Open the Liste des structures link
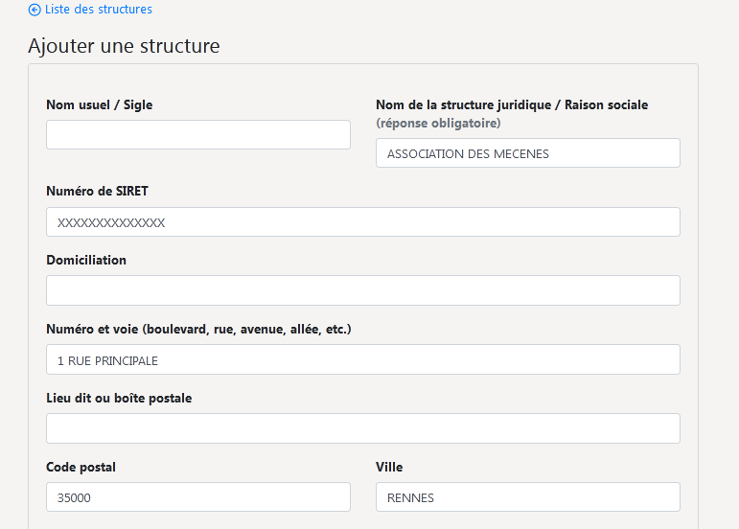Viewport: 739px width, 529px height. (99, 10)
